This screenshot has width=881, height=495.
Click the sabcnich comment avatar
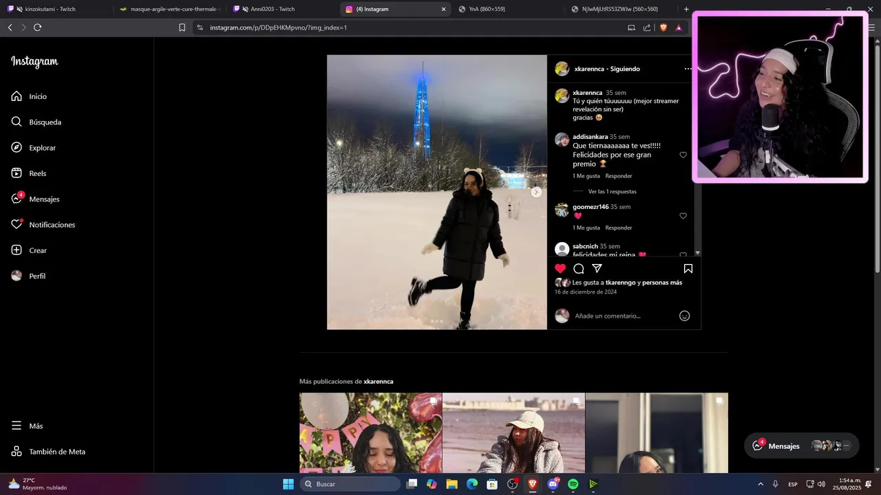coord(562,249)
